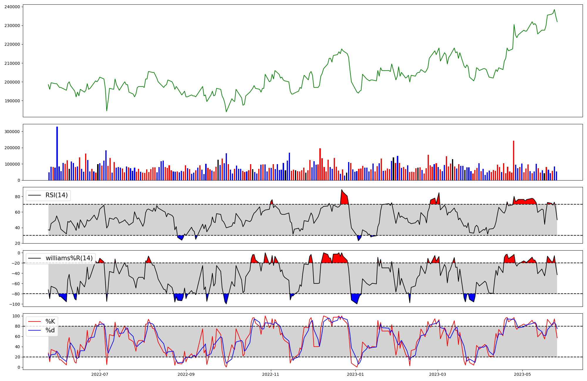Click the 2022-11 x-axis date label
This screenshot has height=381, width=587.
pos(271,374)
